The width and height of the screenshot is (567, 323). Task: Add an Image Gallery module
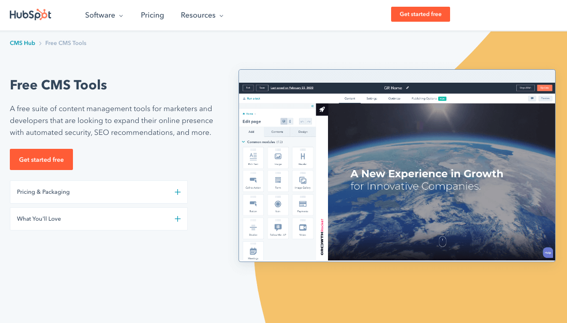(303, 181)
